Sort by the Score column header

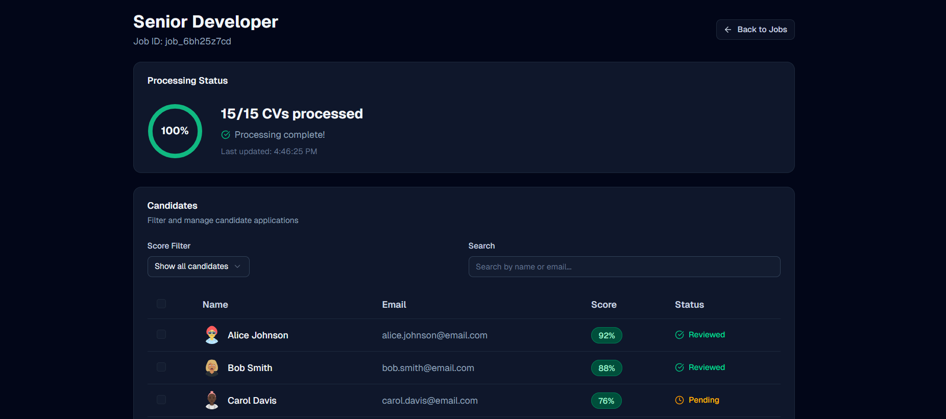[603, 305]
